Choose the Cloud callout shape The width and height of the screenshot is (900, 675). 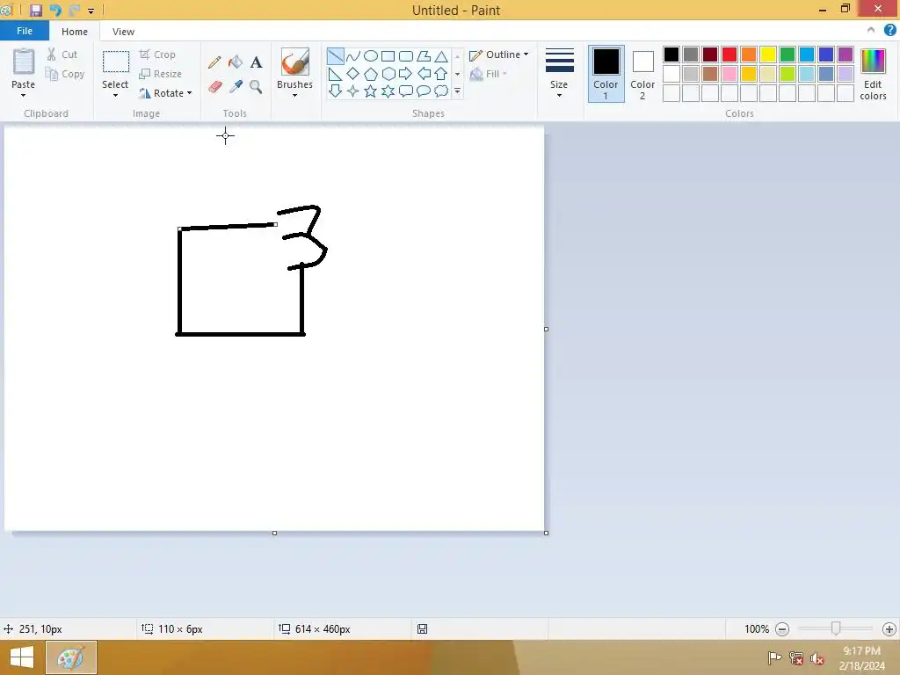(x=441, y=91)
